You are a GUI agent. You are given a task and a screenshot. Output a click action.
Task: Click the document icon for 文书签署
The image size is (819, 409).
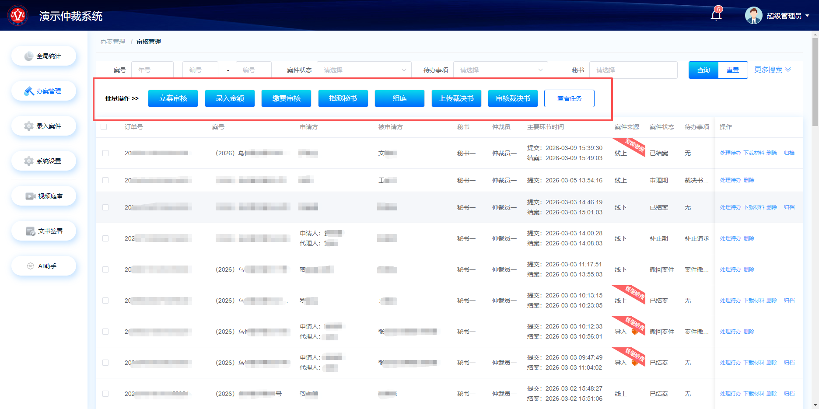(x=30, y=231)
